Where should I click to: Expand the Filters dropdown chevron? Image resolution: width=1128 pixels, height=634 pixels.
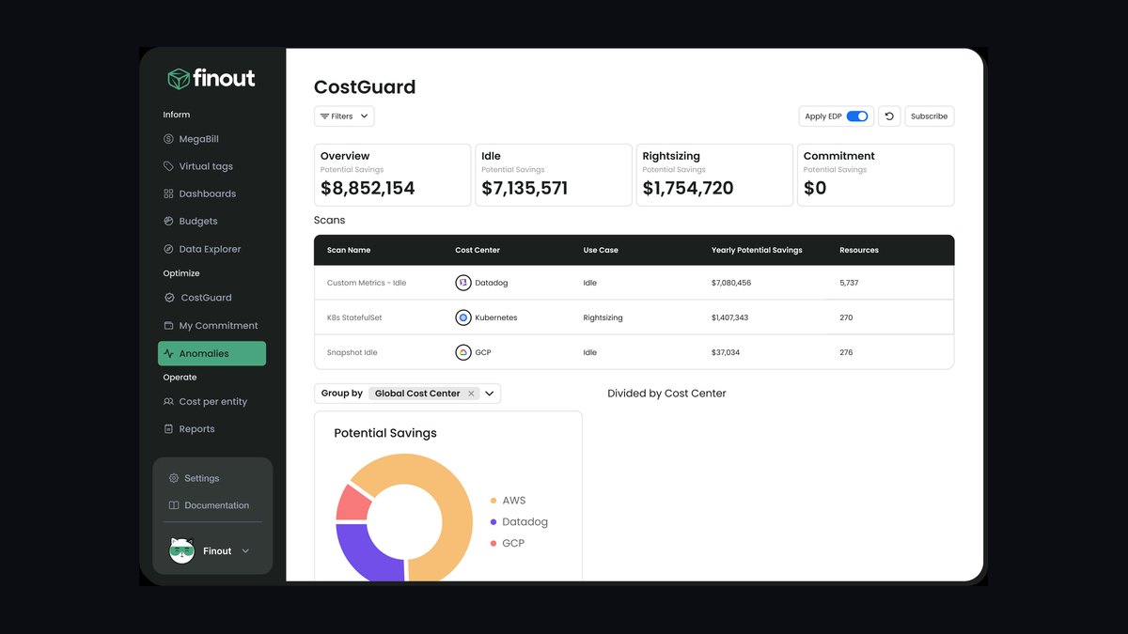[x=364, y=116]
